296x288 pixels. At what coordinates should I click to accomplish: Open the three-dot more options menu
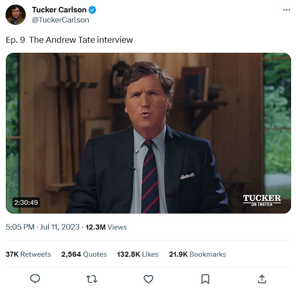(287, 10)
